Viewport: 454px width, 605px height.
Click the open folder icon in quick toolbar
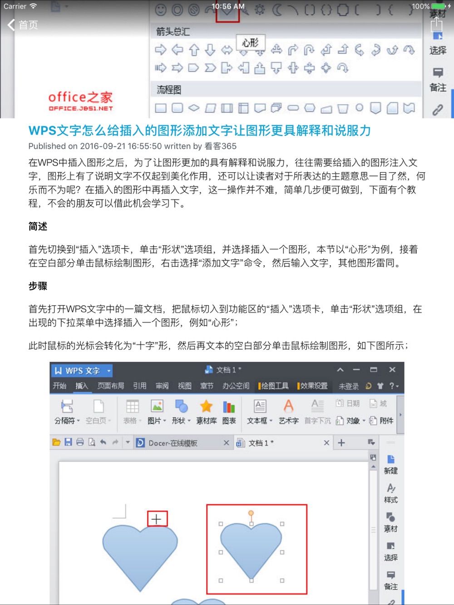coord(56,442)
